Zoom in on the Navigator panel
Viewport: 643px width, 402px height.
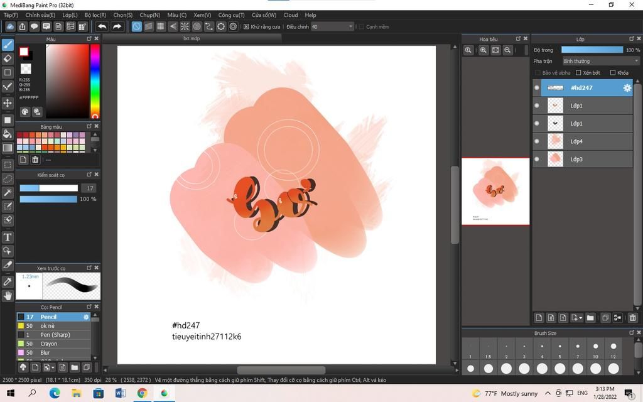(x=484, y=50)
